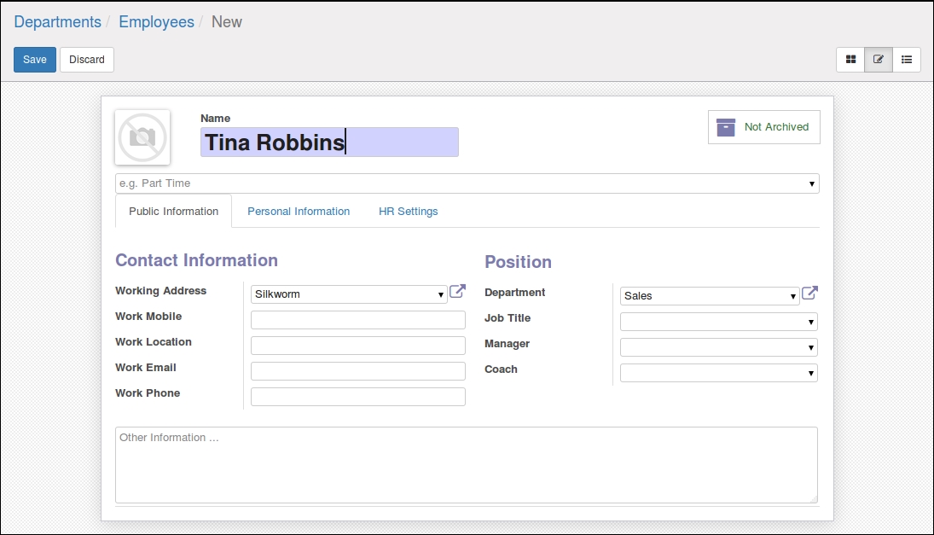Focus the Work Location field

pyautogui.click(x=358, y=346)
